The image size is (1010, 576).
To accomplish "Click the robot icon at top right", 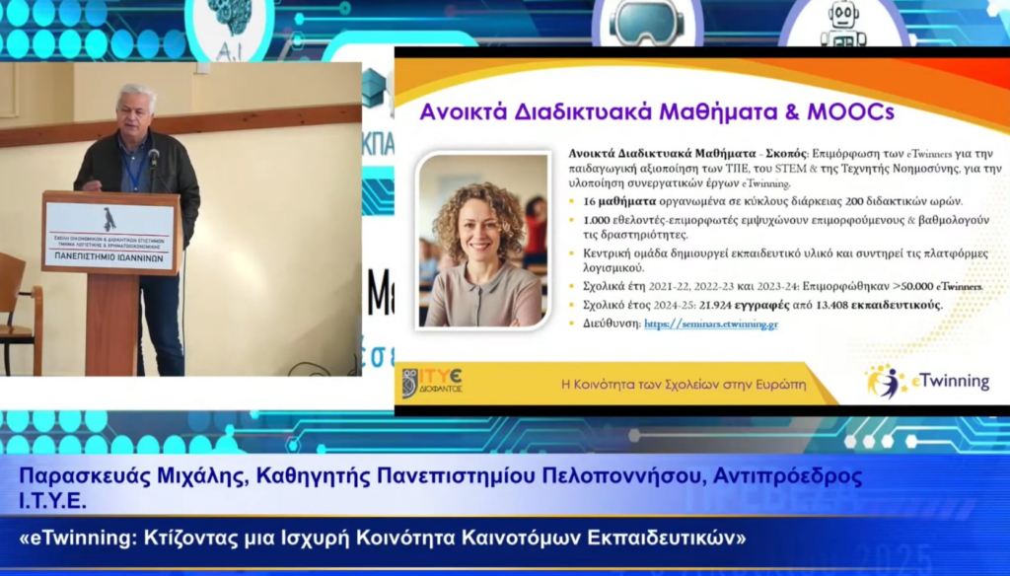I will (843, 22).
